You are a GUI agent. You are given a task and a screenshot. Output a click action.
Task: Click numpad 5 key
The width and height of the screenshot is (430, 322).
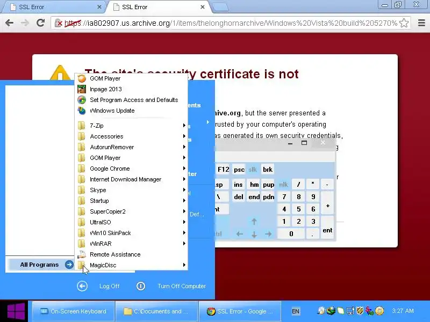pos(299,209)
